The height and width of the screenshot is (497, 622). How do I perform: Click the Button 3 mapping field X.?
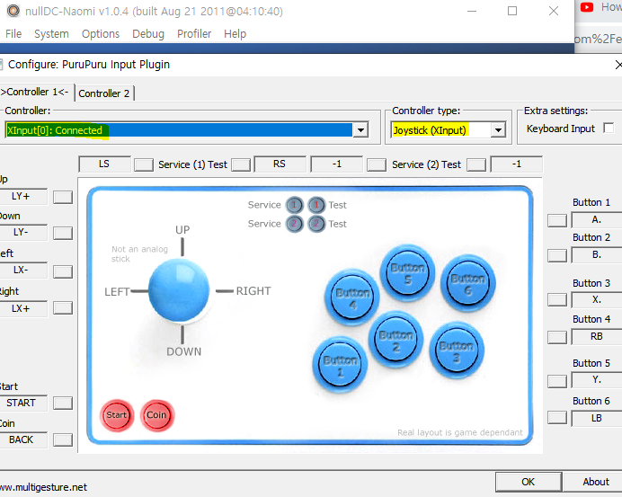(596, 300)
